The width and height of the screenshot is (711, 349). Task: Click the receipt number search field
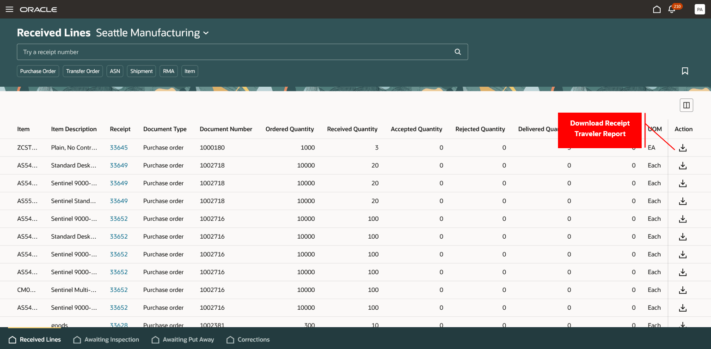[x=231, y=52]
